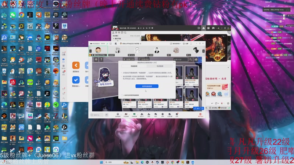Viewport: 294px width, 165px height.
Task: Click the cloud icon beside search
Action: point(196,59)
